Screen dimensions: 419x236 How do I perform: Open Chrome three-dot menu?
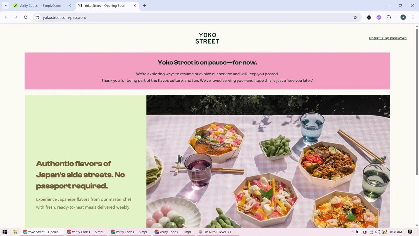pos(413,17)
